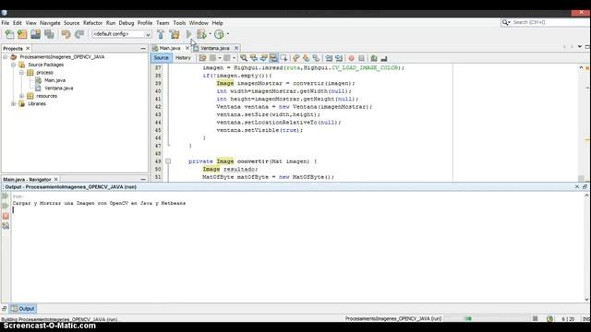This screenshot has height=332, width=591.
Task: Click the Output button in bottom bar
Action: point(23,309)
